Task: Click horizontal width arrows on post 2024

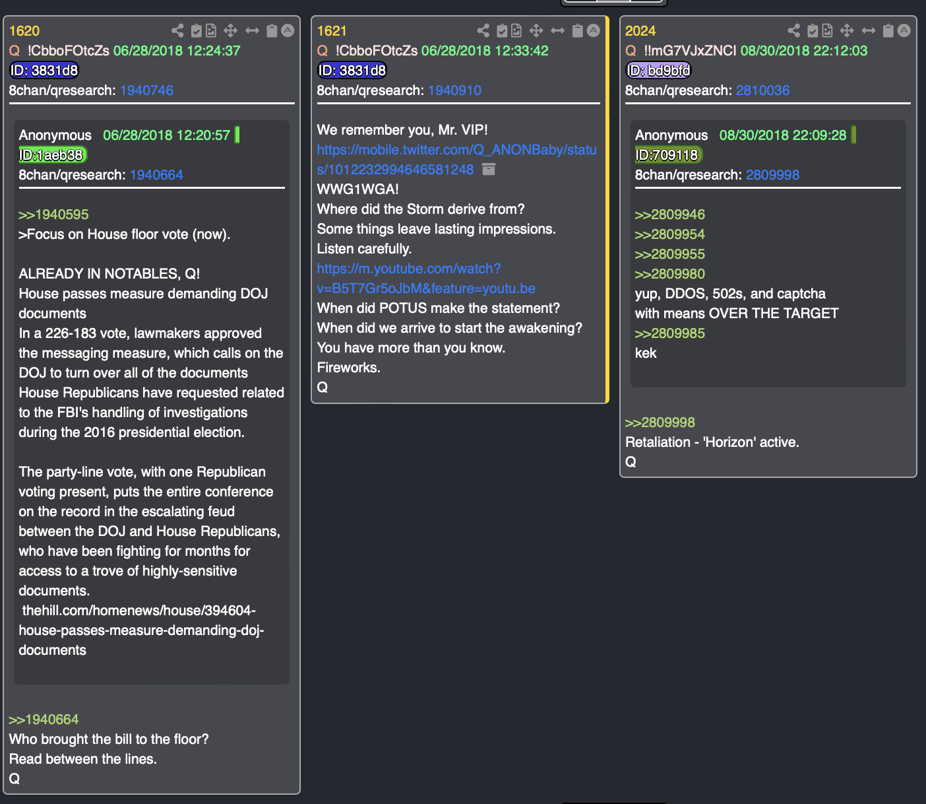Action: 869,30
